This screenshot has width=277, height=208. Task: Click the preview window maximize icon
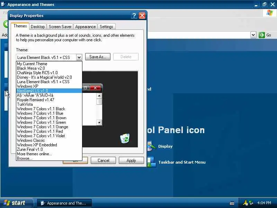coord(85,88)
